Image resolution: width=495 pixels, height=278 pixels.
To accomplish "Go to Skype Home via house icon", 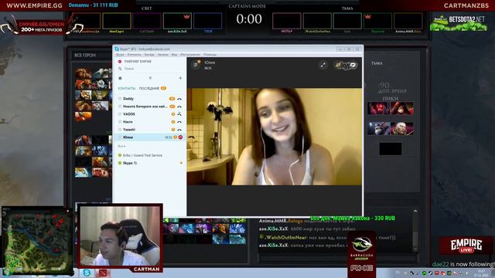I will 120,78.
